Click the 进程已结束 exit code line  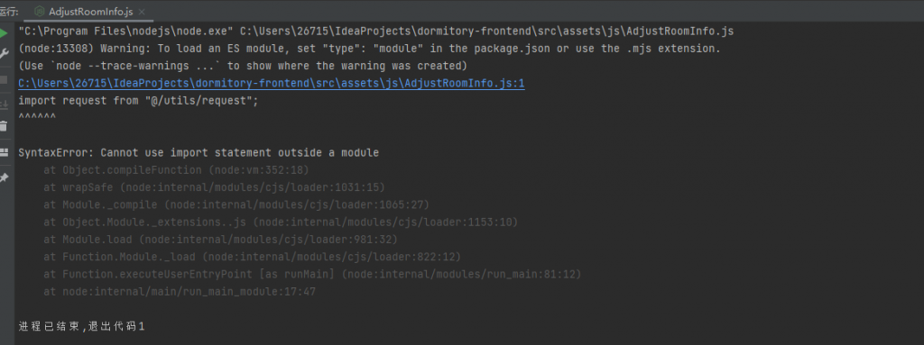tap(81, 326)
